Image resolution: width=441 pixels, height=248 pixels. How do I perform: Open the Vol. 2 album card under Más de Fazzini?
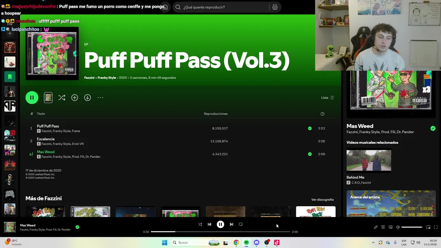coord(45,211)
